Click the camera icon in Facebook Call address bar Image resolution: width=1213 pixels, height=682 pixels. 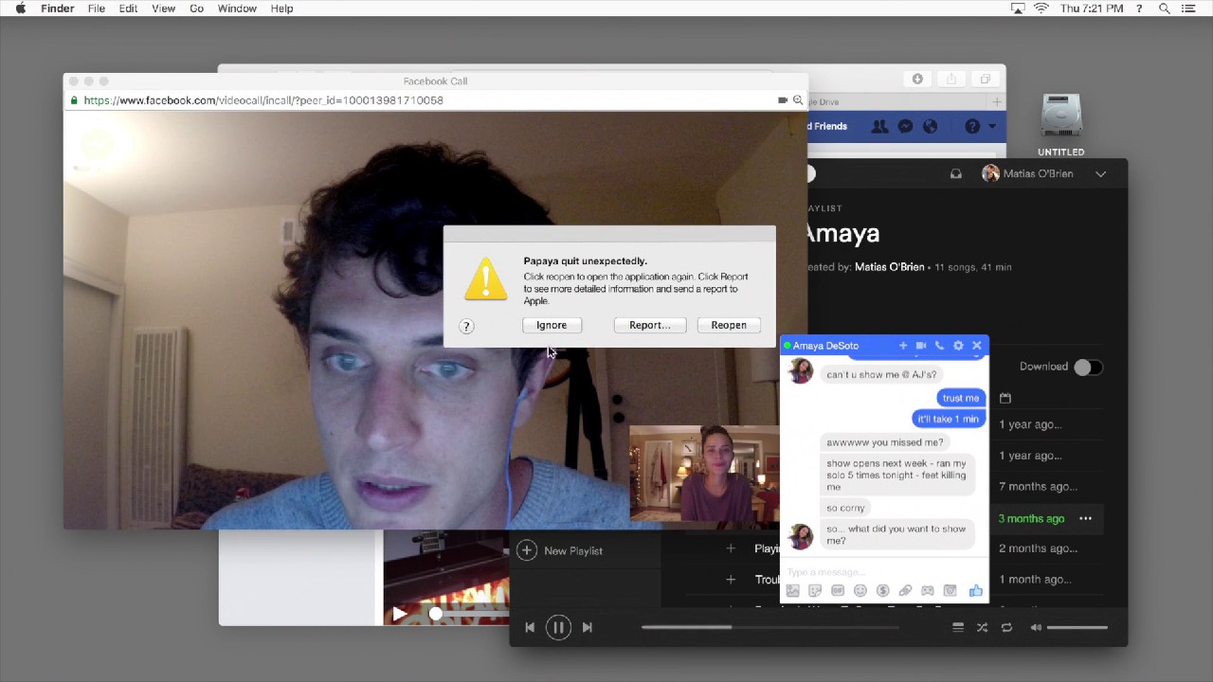783,100
